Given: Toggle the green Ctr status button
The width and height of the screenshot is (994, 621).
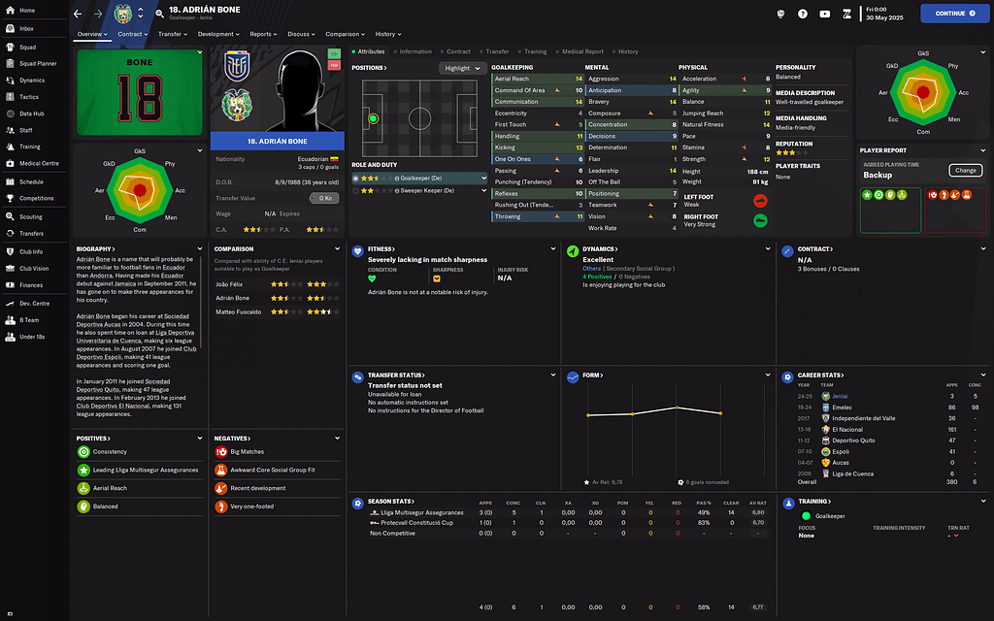Looking at the screenshot, I should (x=334, y=52).
